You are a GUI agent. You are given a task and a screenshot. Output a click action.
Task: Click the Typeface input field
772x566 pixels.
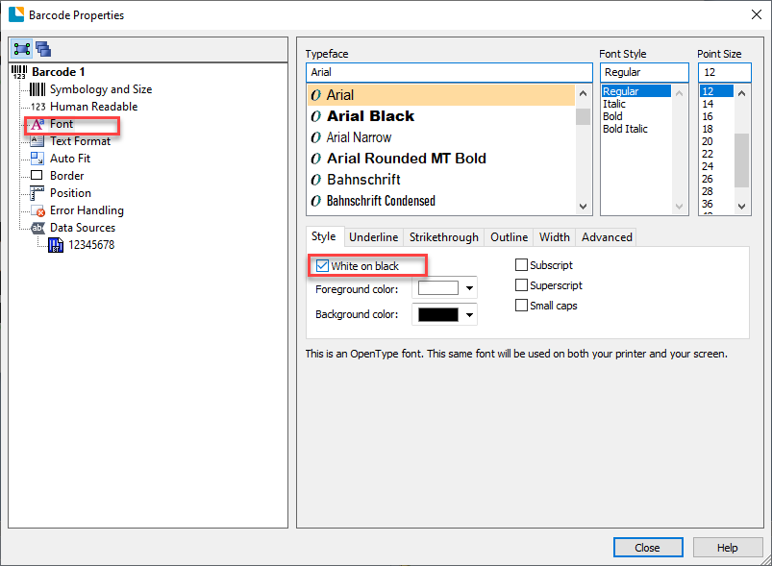449,72
